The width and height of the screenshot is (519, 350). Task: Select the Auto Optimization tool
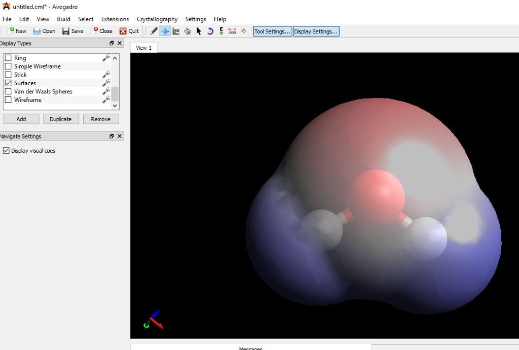(x=221, y=31)
